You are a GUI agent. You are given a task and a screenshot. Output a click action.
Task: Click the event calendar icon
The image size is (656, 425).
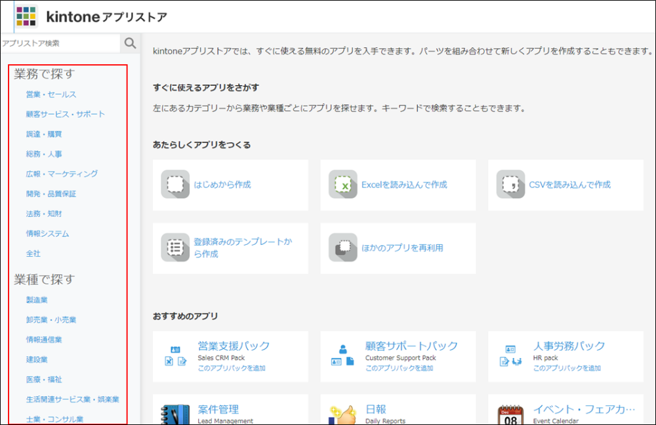click(x=511, y=415)
